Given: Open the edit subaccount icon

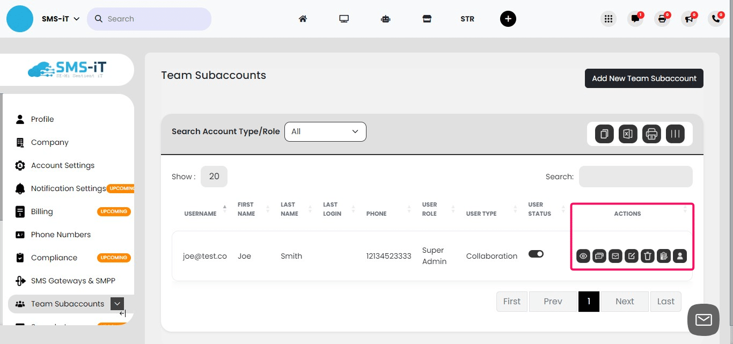Looking at the screenshot, I should tap(632, 256).
